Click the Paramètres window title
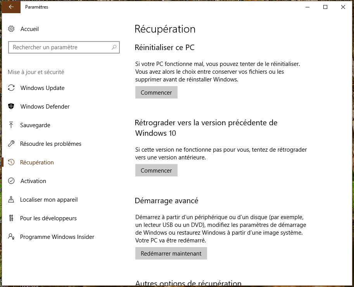The width and height of the screenshot is (354, 287). pyautogui.click(x=36, y=7)
